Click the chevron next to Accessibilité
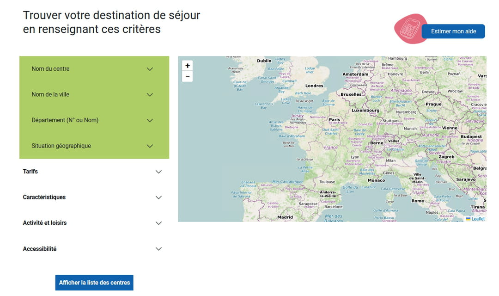 [x=158, y=249]
